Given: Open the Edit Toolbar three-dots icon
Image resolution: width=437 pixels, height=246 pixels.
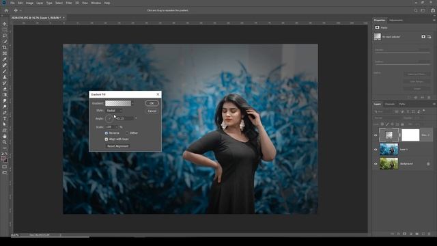Looking at the screenshot, I should [5, 148].
